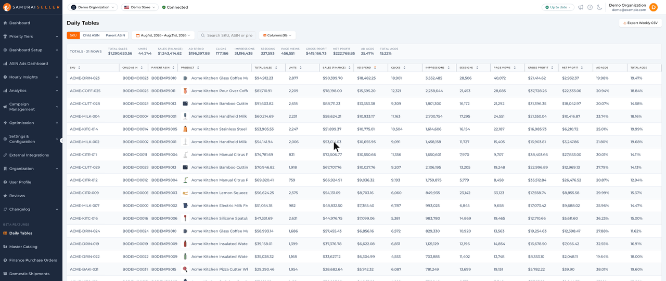Expand Campaign Management menu

click(31, 107)
